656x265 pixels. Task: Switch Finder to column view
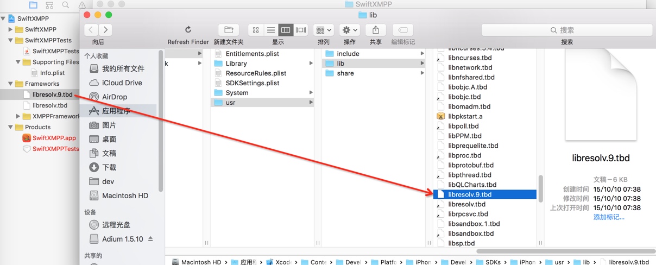[x=285, y=30]
